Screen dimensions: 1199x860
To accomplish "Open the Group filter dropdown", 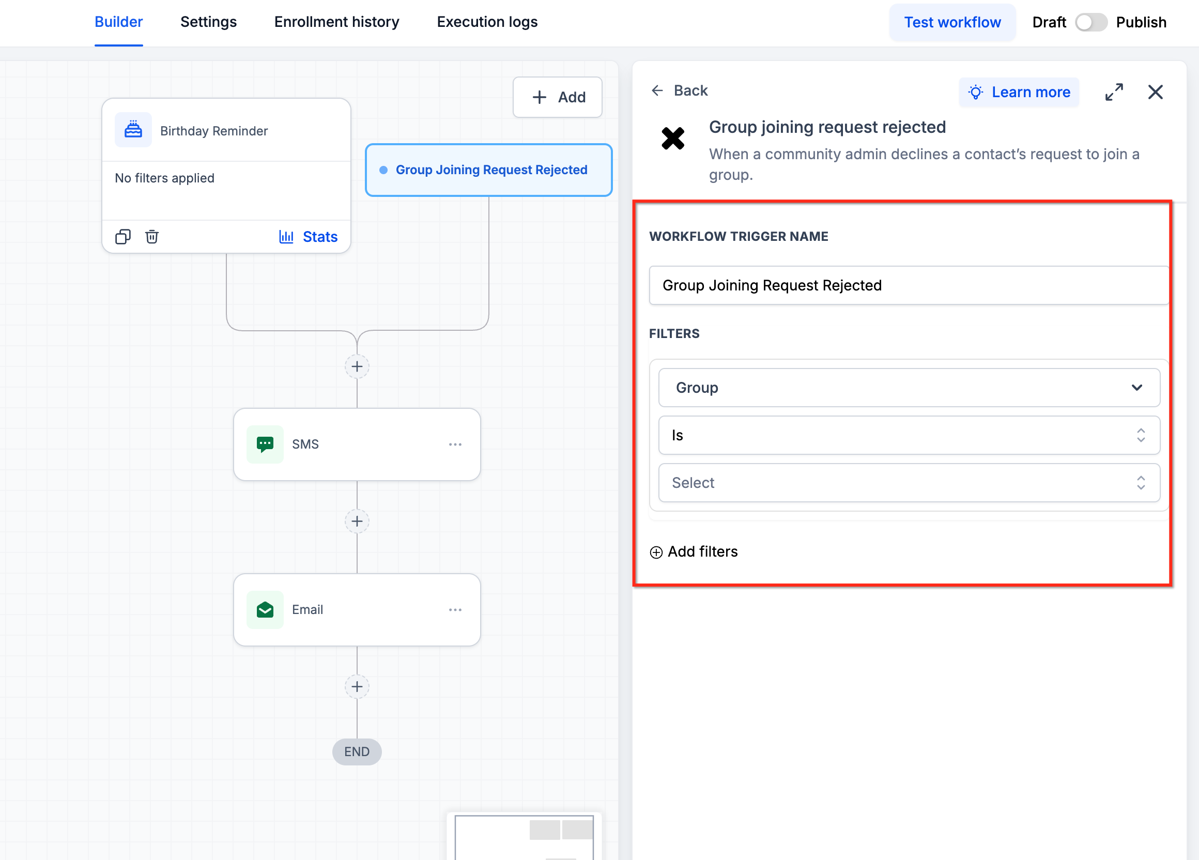I will coord(909,388).
